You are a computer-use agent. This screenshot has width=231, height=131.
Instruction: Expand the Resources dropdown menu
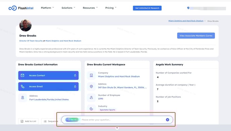coord(90,8)
